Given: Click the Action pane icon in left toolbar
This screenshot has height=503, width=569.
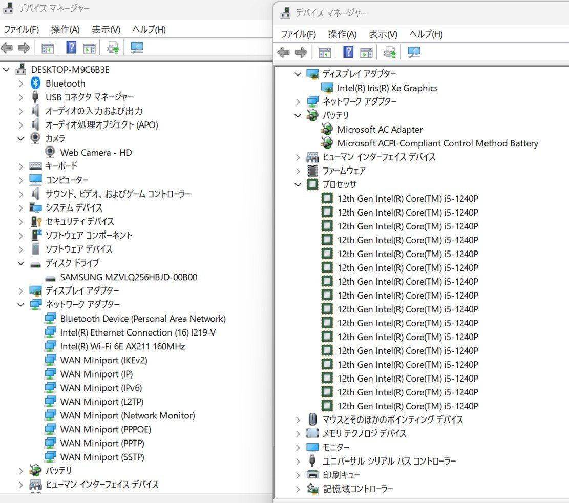Looking at the screenshot, I should [89, 48].
